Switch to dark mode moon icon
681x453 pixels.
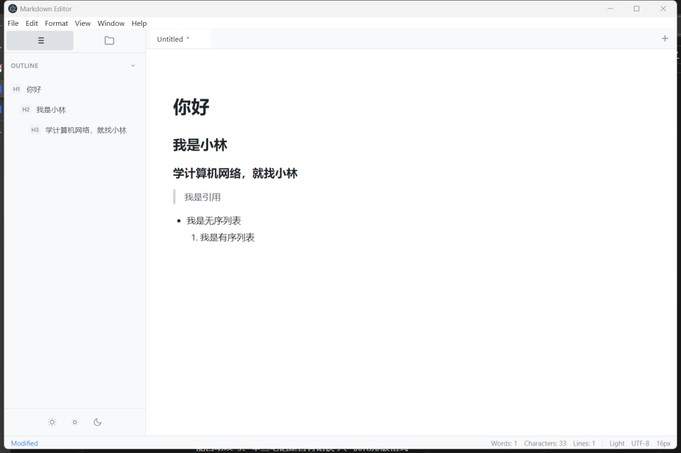pos(97,422)
